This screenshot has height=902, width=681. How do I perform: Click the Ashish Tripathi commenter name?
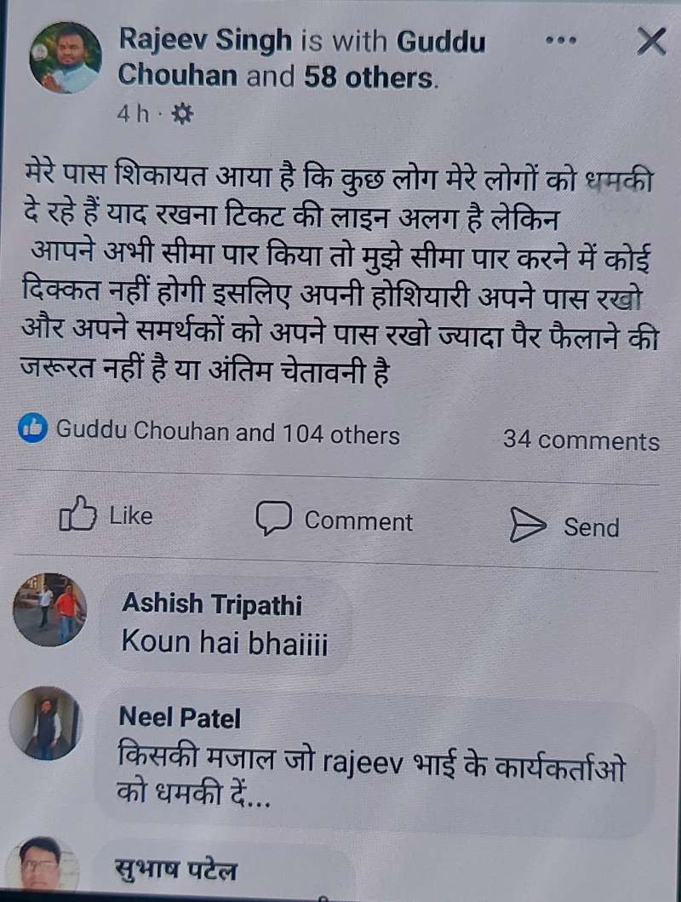(x=212, y=604)
